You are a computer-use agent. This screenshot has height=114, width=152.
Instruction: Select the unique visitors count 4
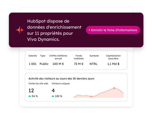tap(53, 90)
